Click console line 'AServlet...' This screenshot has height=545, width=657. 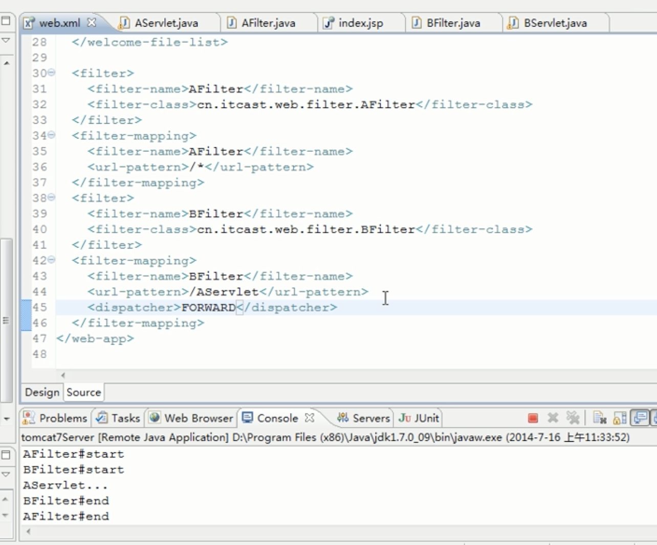click(65, 485)
